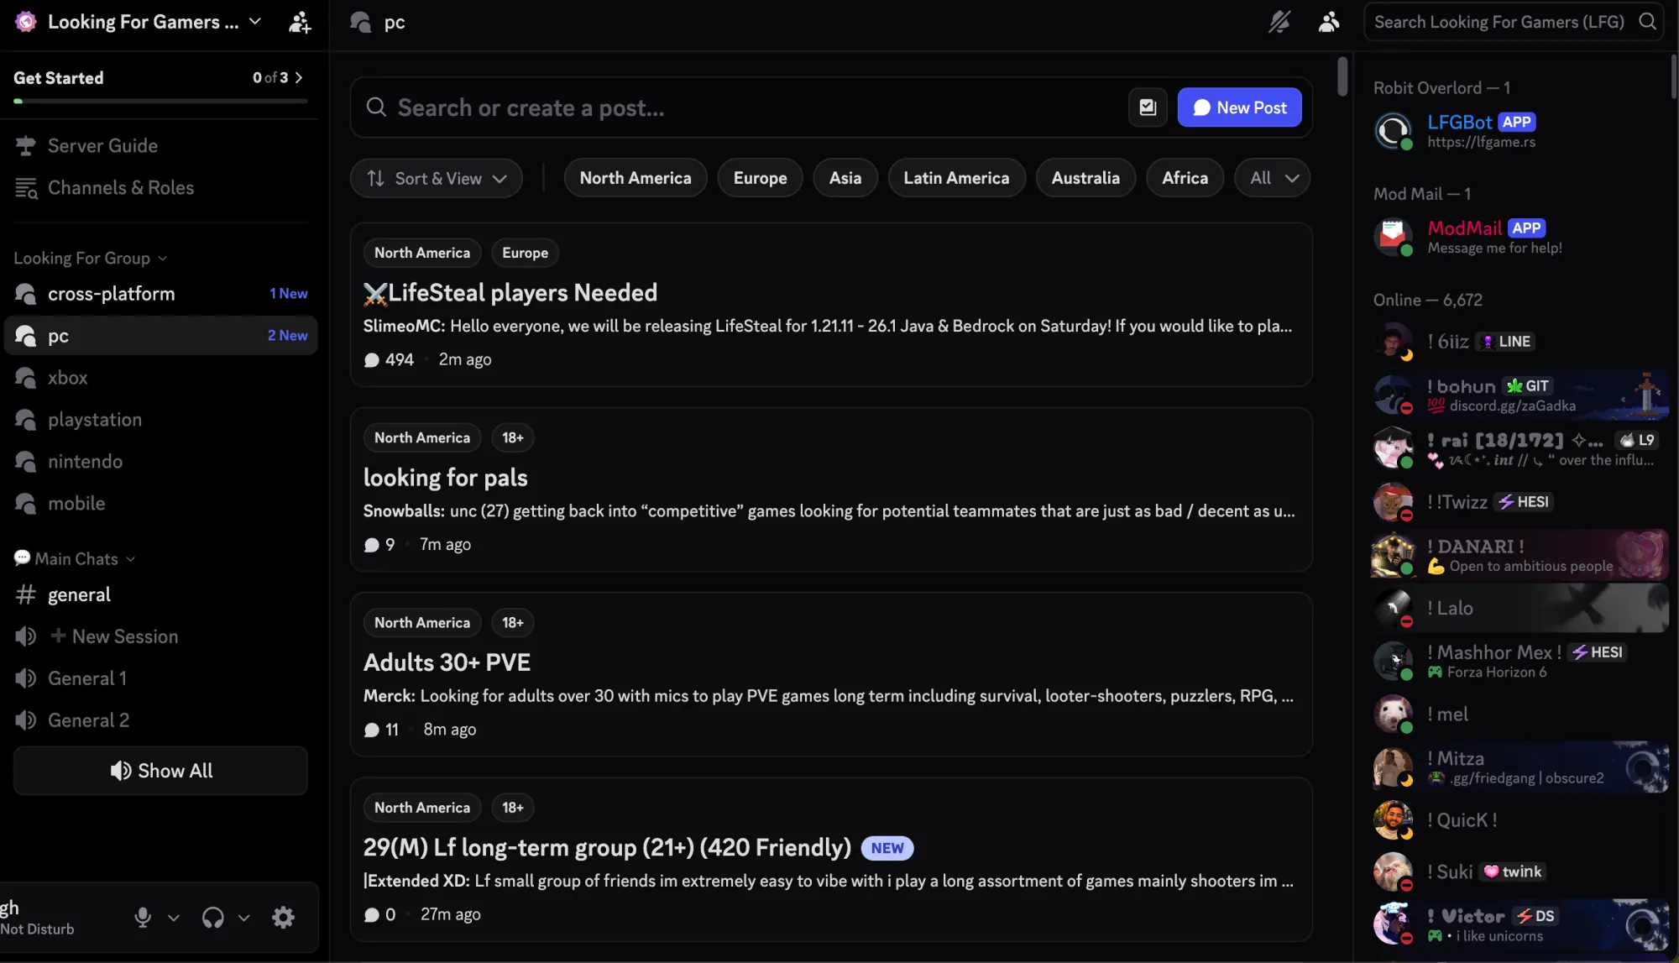Filter posts by North America tag
The image size is (1679, 963).
pyautogui.click(x=636, y=178)
